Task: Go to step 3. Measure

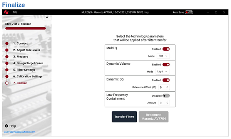Action: 21,57
